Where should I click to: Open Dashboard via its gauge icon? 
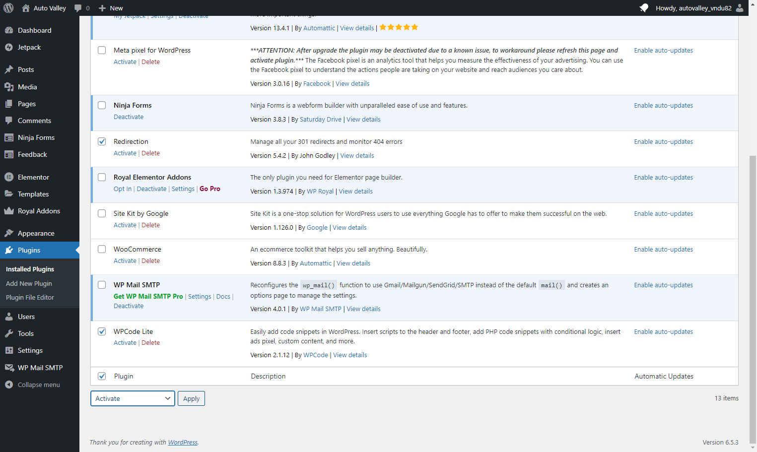(x=9, y=30)
